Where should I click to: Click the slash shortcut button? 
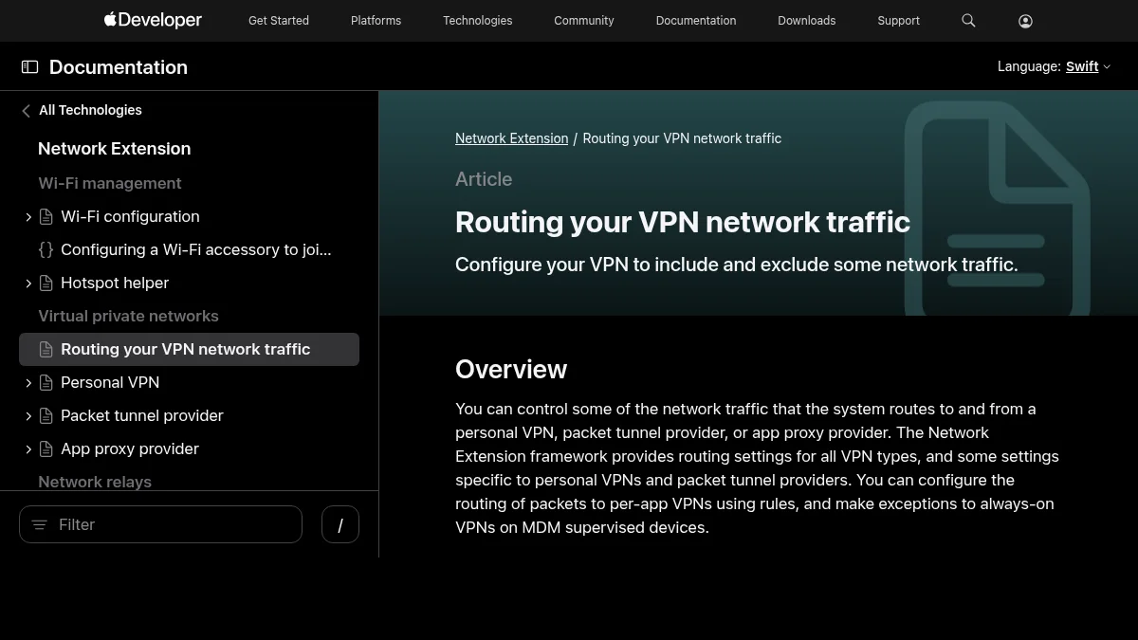pos(340,524)
